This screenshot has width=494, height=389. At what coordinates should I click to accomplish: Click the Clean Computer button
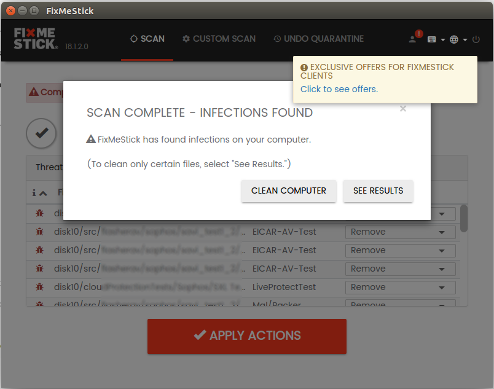289,191
